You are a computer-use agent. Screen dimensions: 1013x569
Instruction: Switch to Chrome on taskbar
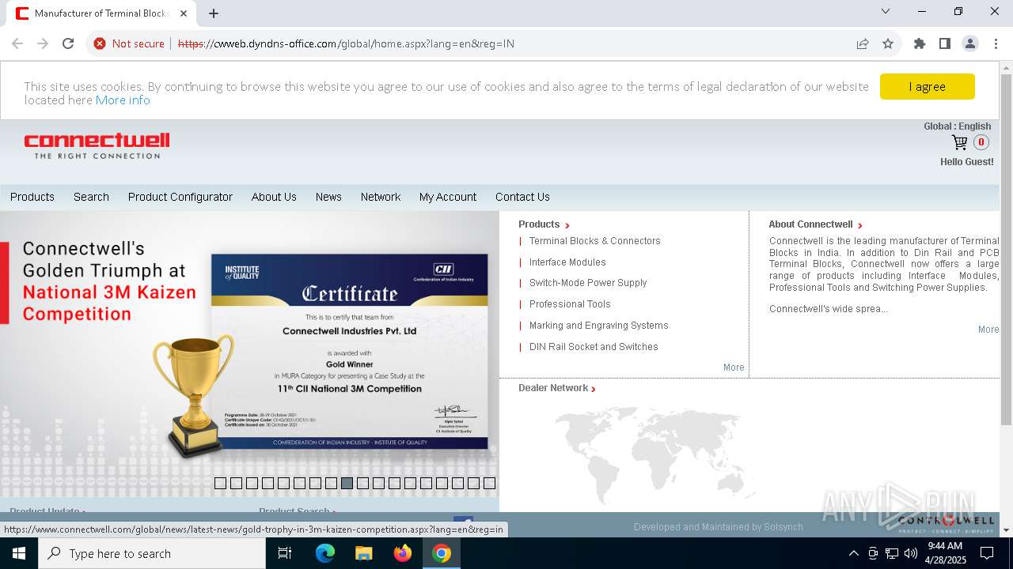[x=442, y=553]
